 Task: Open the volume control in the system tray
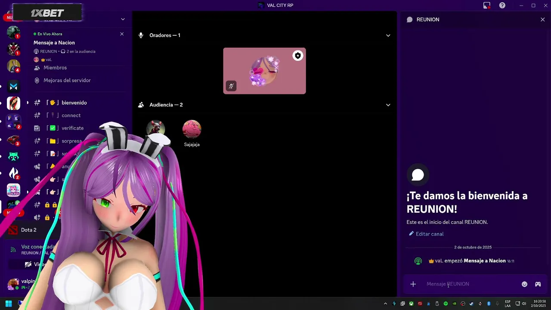tap(524, 304)
